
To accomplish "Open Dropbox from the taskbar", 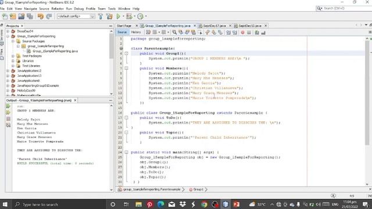I will pos(183,204).
